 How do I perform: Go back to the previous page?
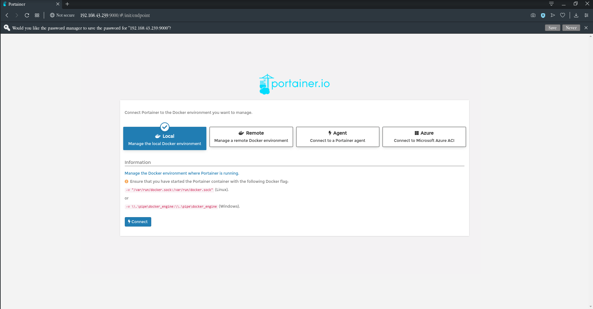tap(7, 15)
